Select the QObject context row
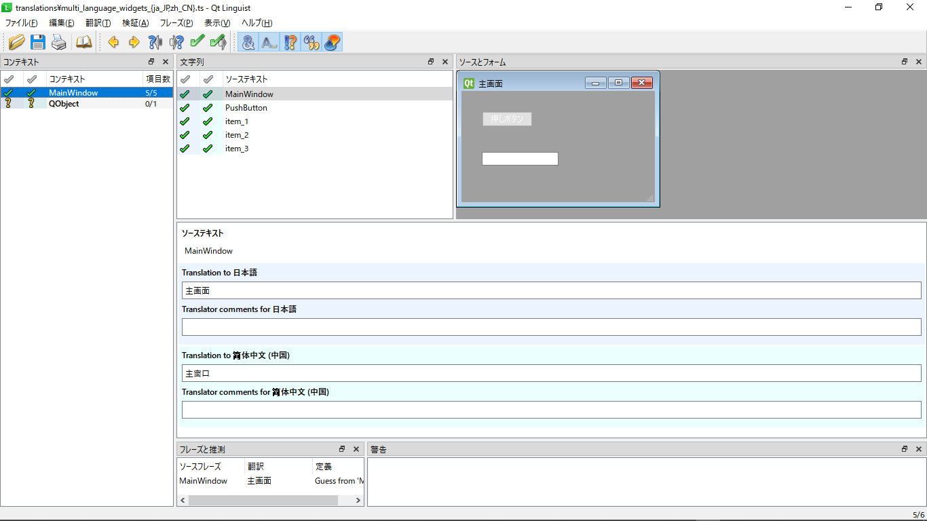 point(87,104)
